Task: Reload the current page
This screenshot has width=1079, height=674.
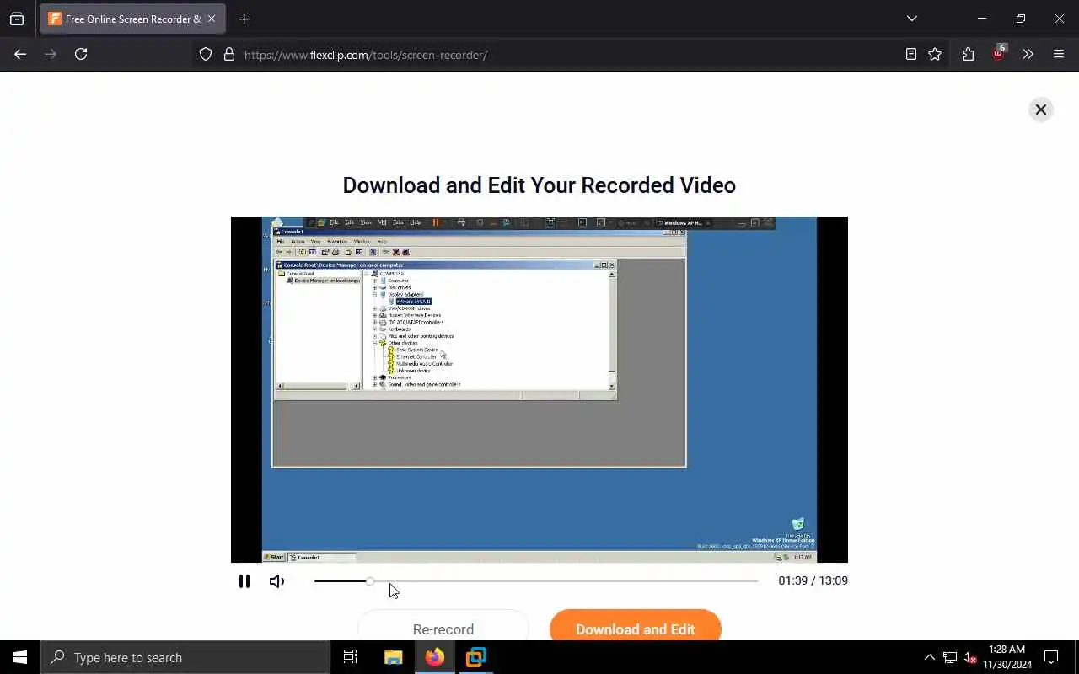Action: click(x=81, y=54)
